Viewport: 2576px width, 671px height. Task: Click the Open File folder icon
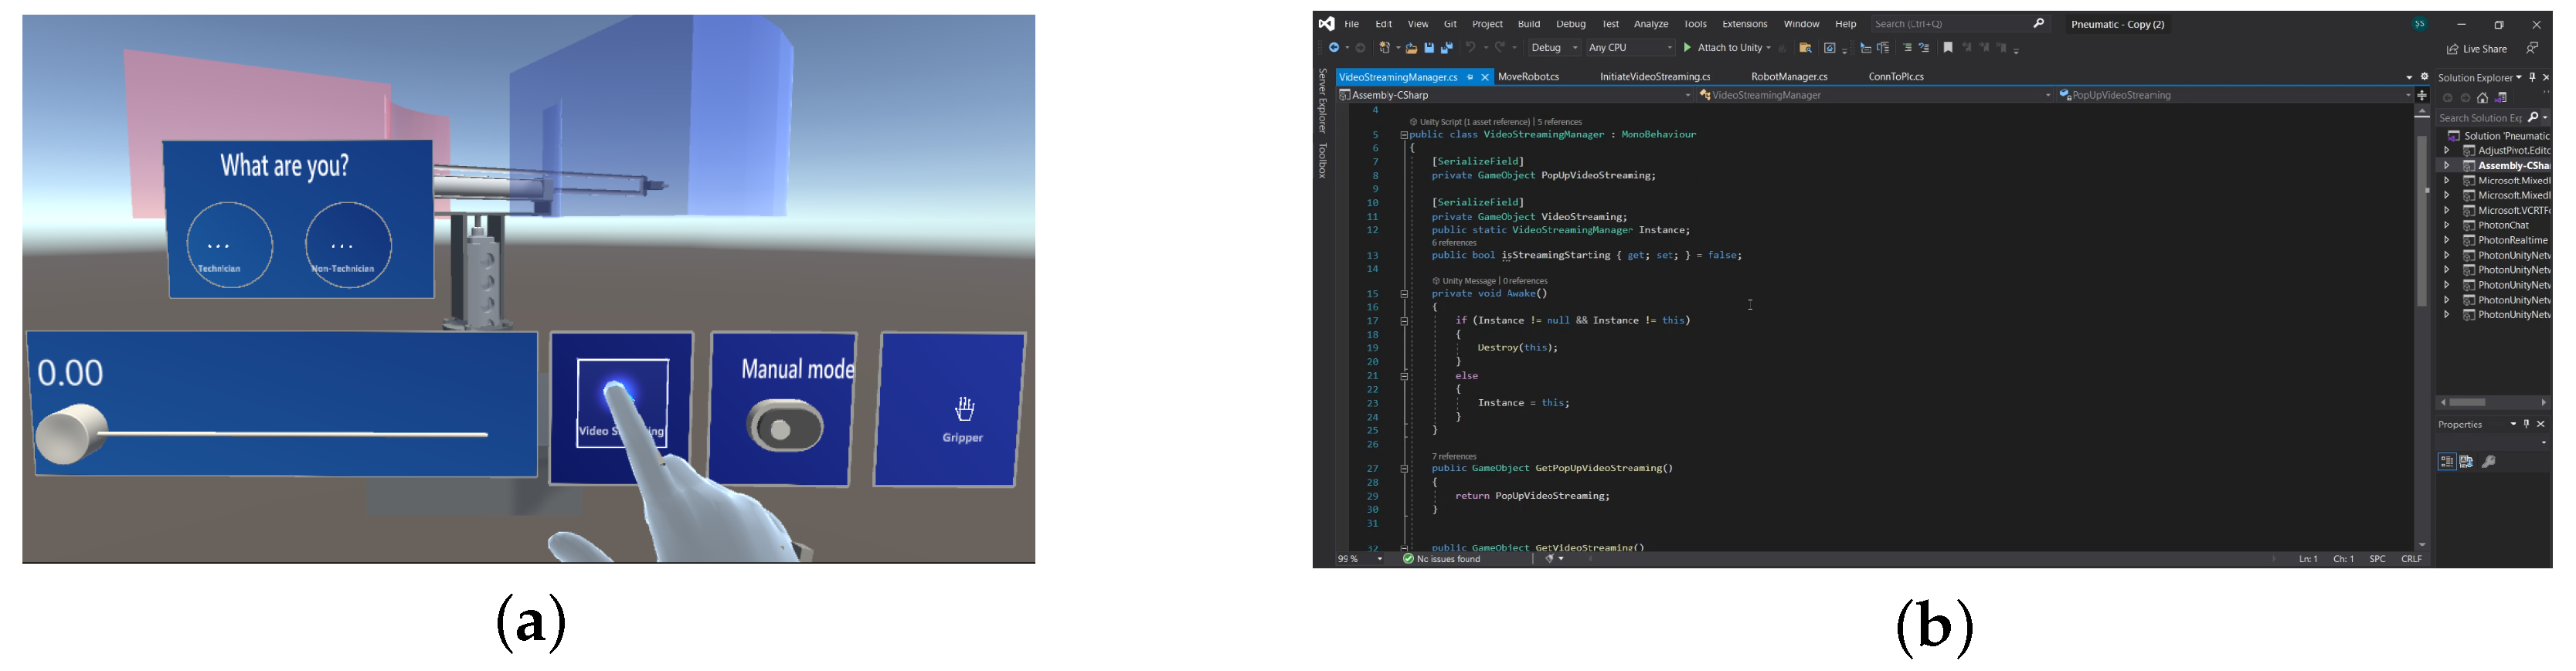click(x=1411, y=48)
